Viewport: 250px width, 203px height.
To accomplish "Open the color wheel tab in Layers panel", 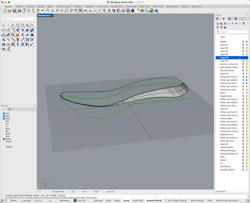I will pyautogui.click(x=217, y=19).
